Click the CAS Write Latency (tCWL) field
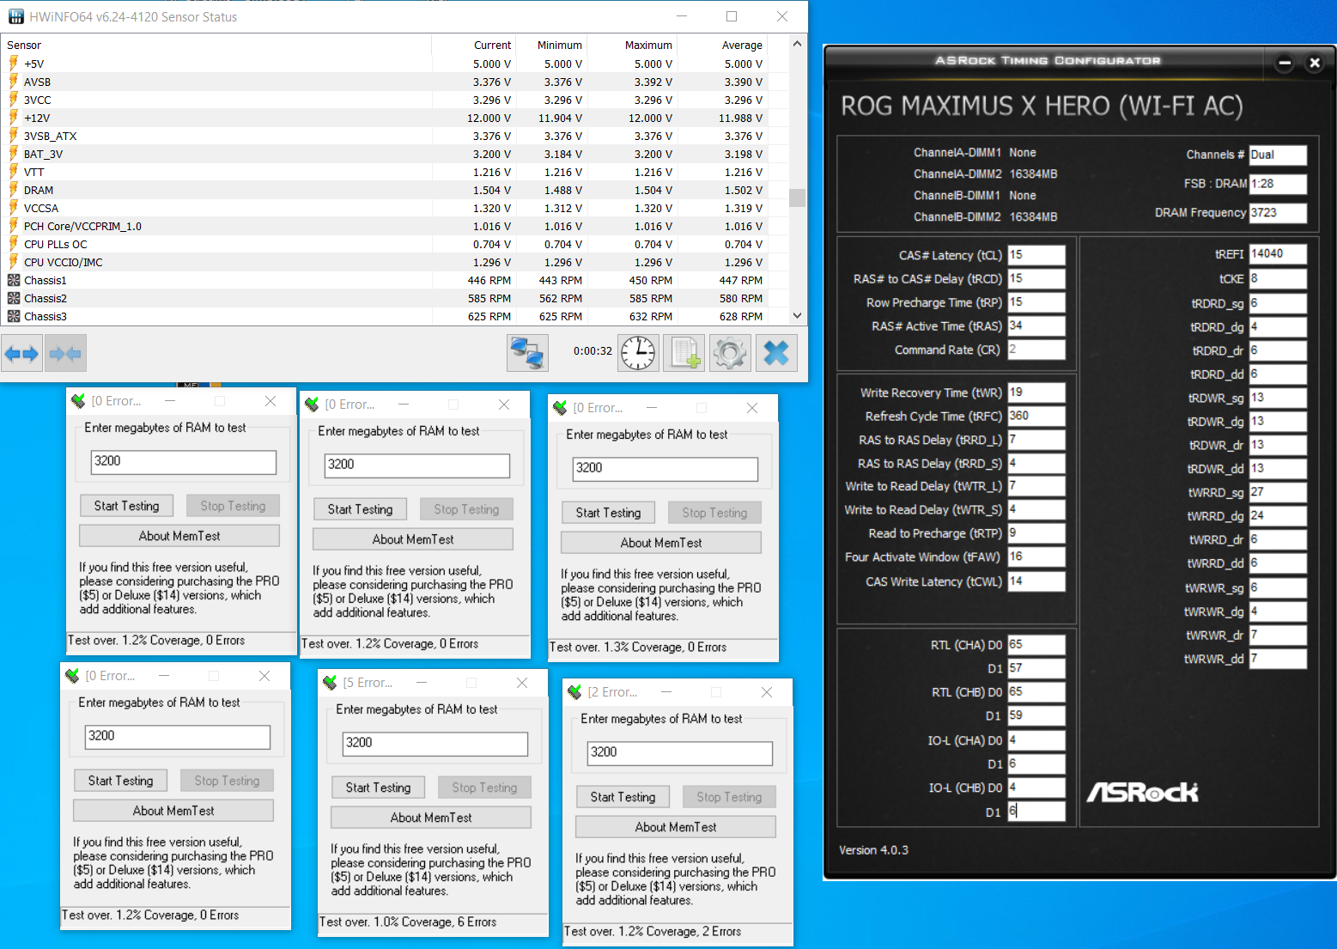The image size is (1337, 949). pyautogui.click(x=1036, y=581)
